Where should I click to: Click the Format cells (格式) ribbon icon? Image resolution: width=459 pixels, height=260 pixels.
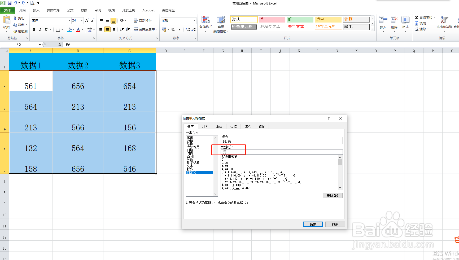[x=405, y=20]
